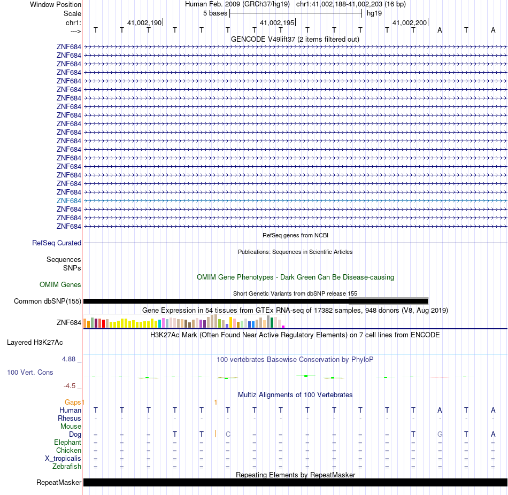Click the 'A' base in the Dog row
The image size is (508, 495).
[x=493, y=435]
